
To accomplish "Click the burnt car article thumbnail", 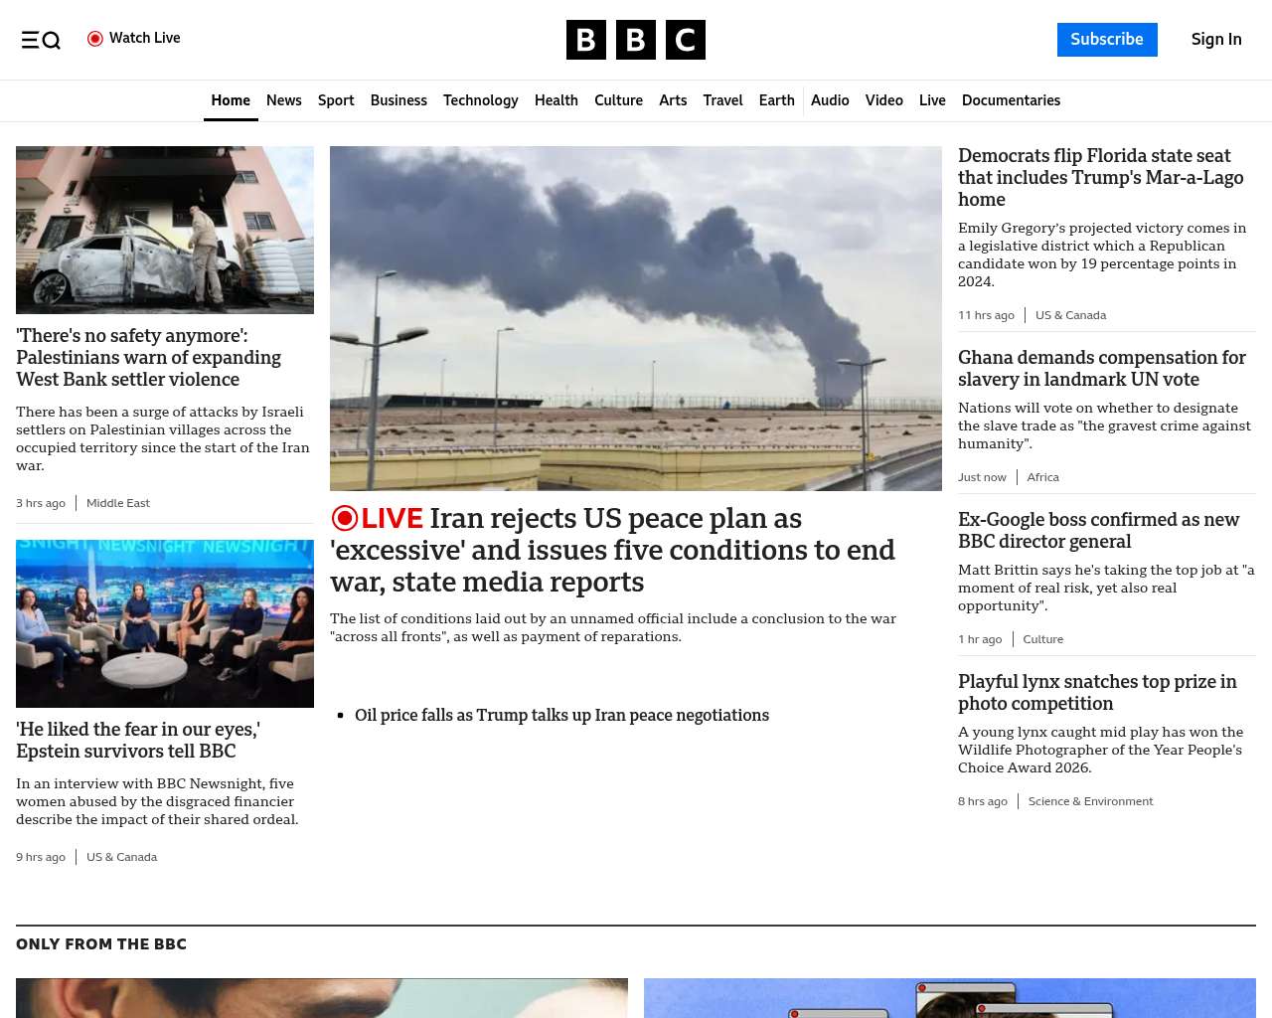I will pyautogui.click(x=165, y=230).
